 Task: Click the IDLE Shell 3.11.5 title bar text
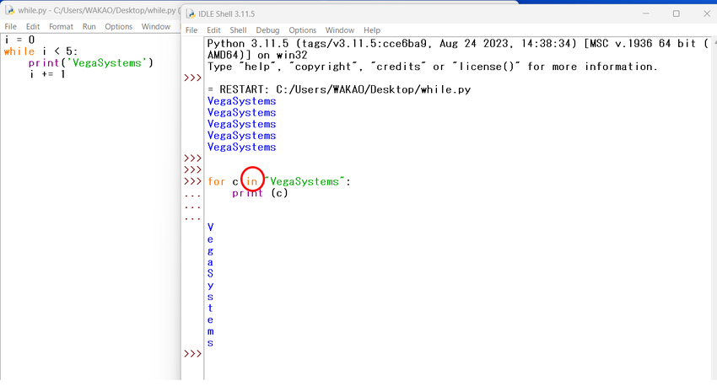click(x=226, y=14)
